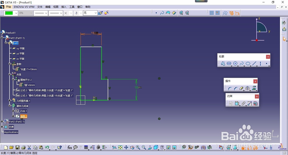The height and width of the screenshot is (155, 288).
Task: Open the 插入 menu
Action: [x=64, y=7]
